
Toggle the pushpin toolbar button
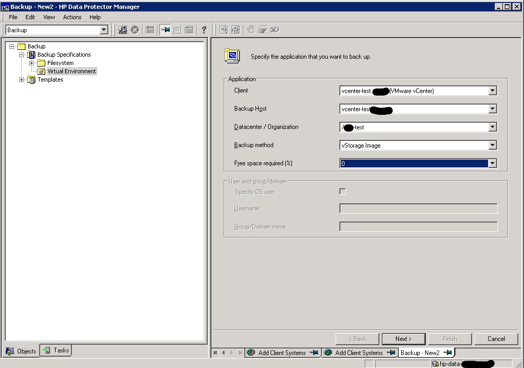point(165,30)
